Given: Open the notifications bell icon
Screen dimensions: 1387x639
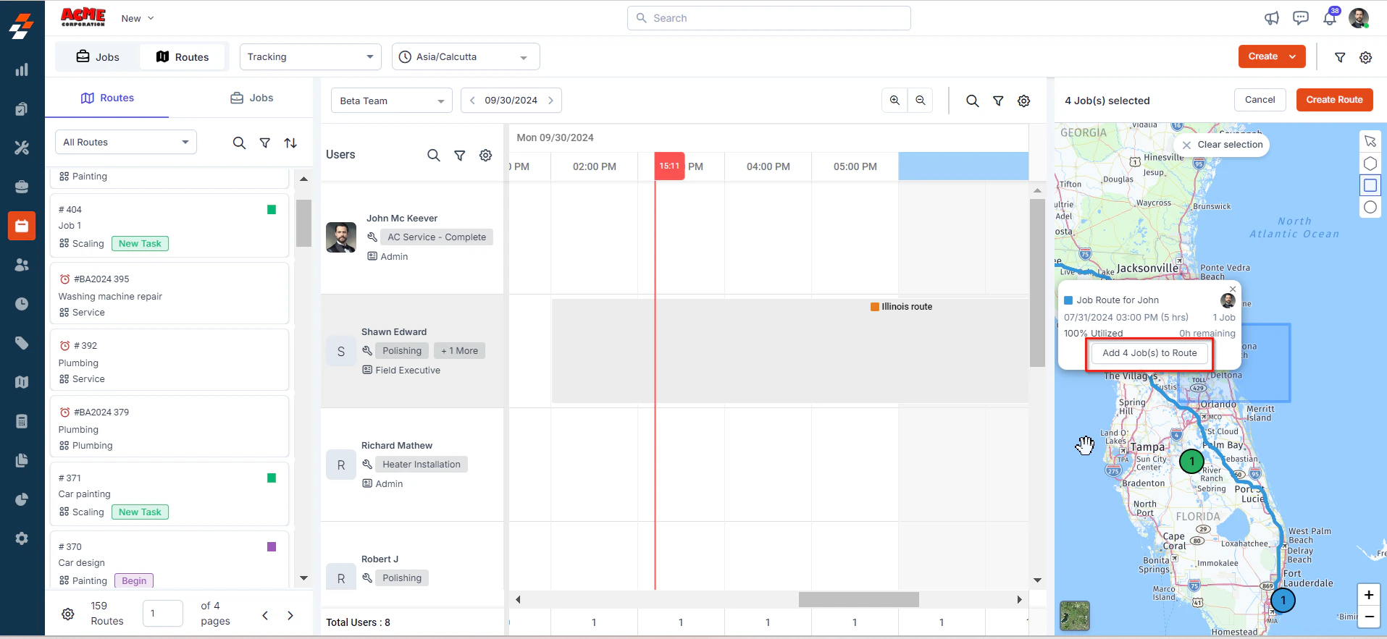Looking at the screenshot, I should [1330, 18].
